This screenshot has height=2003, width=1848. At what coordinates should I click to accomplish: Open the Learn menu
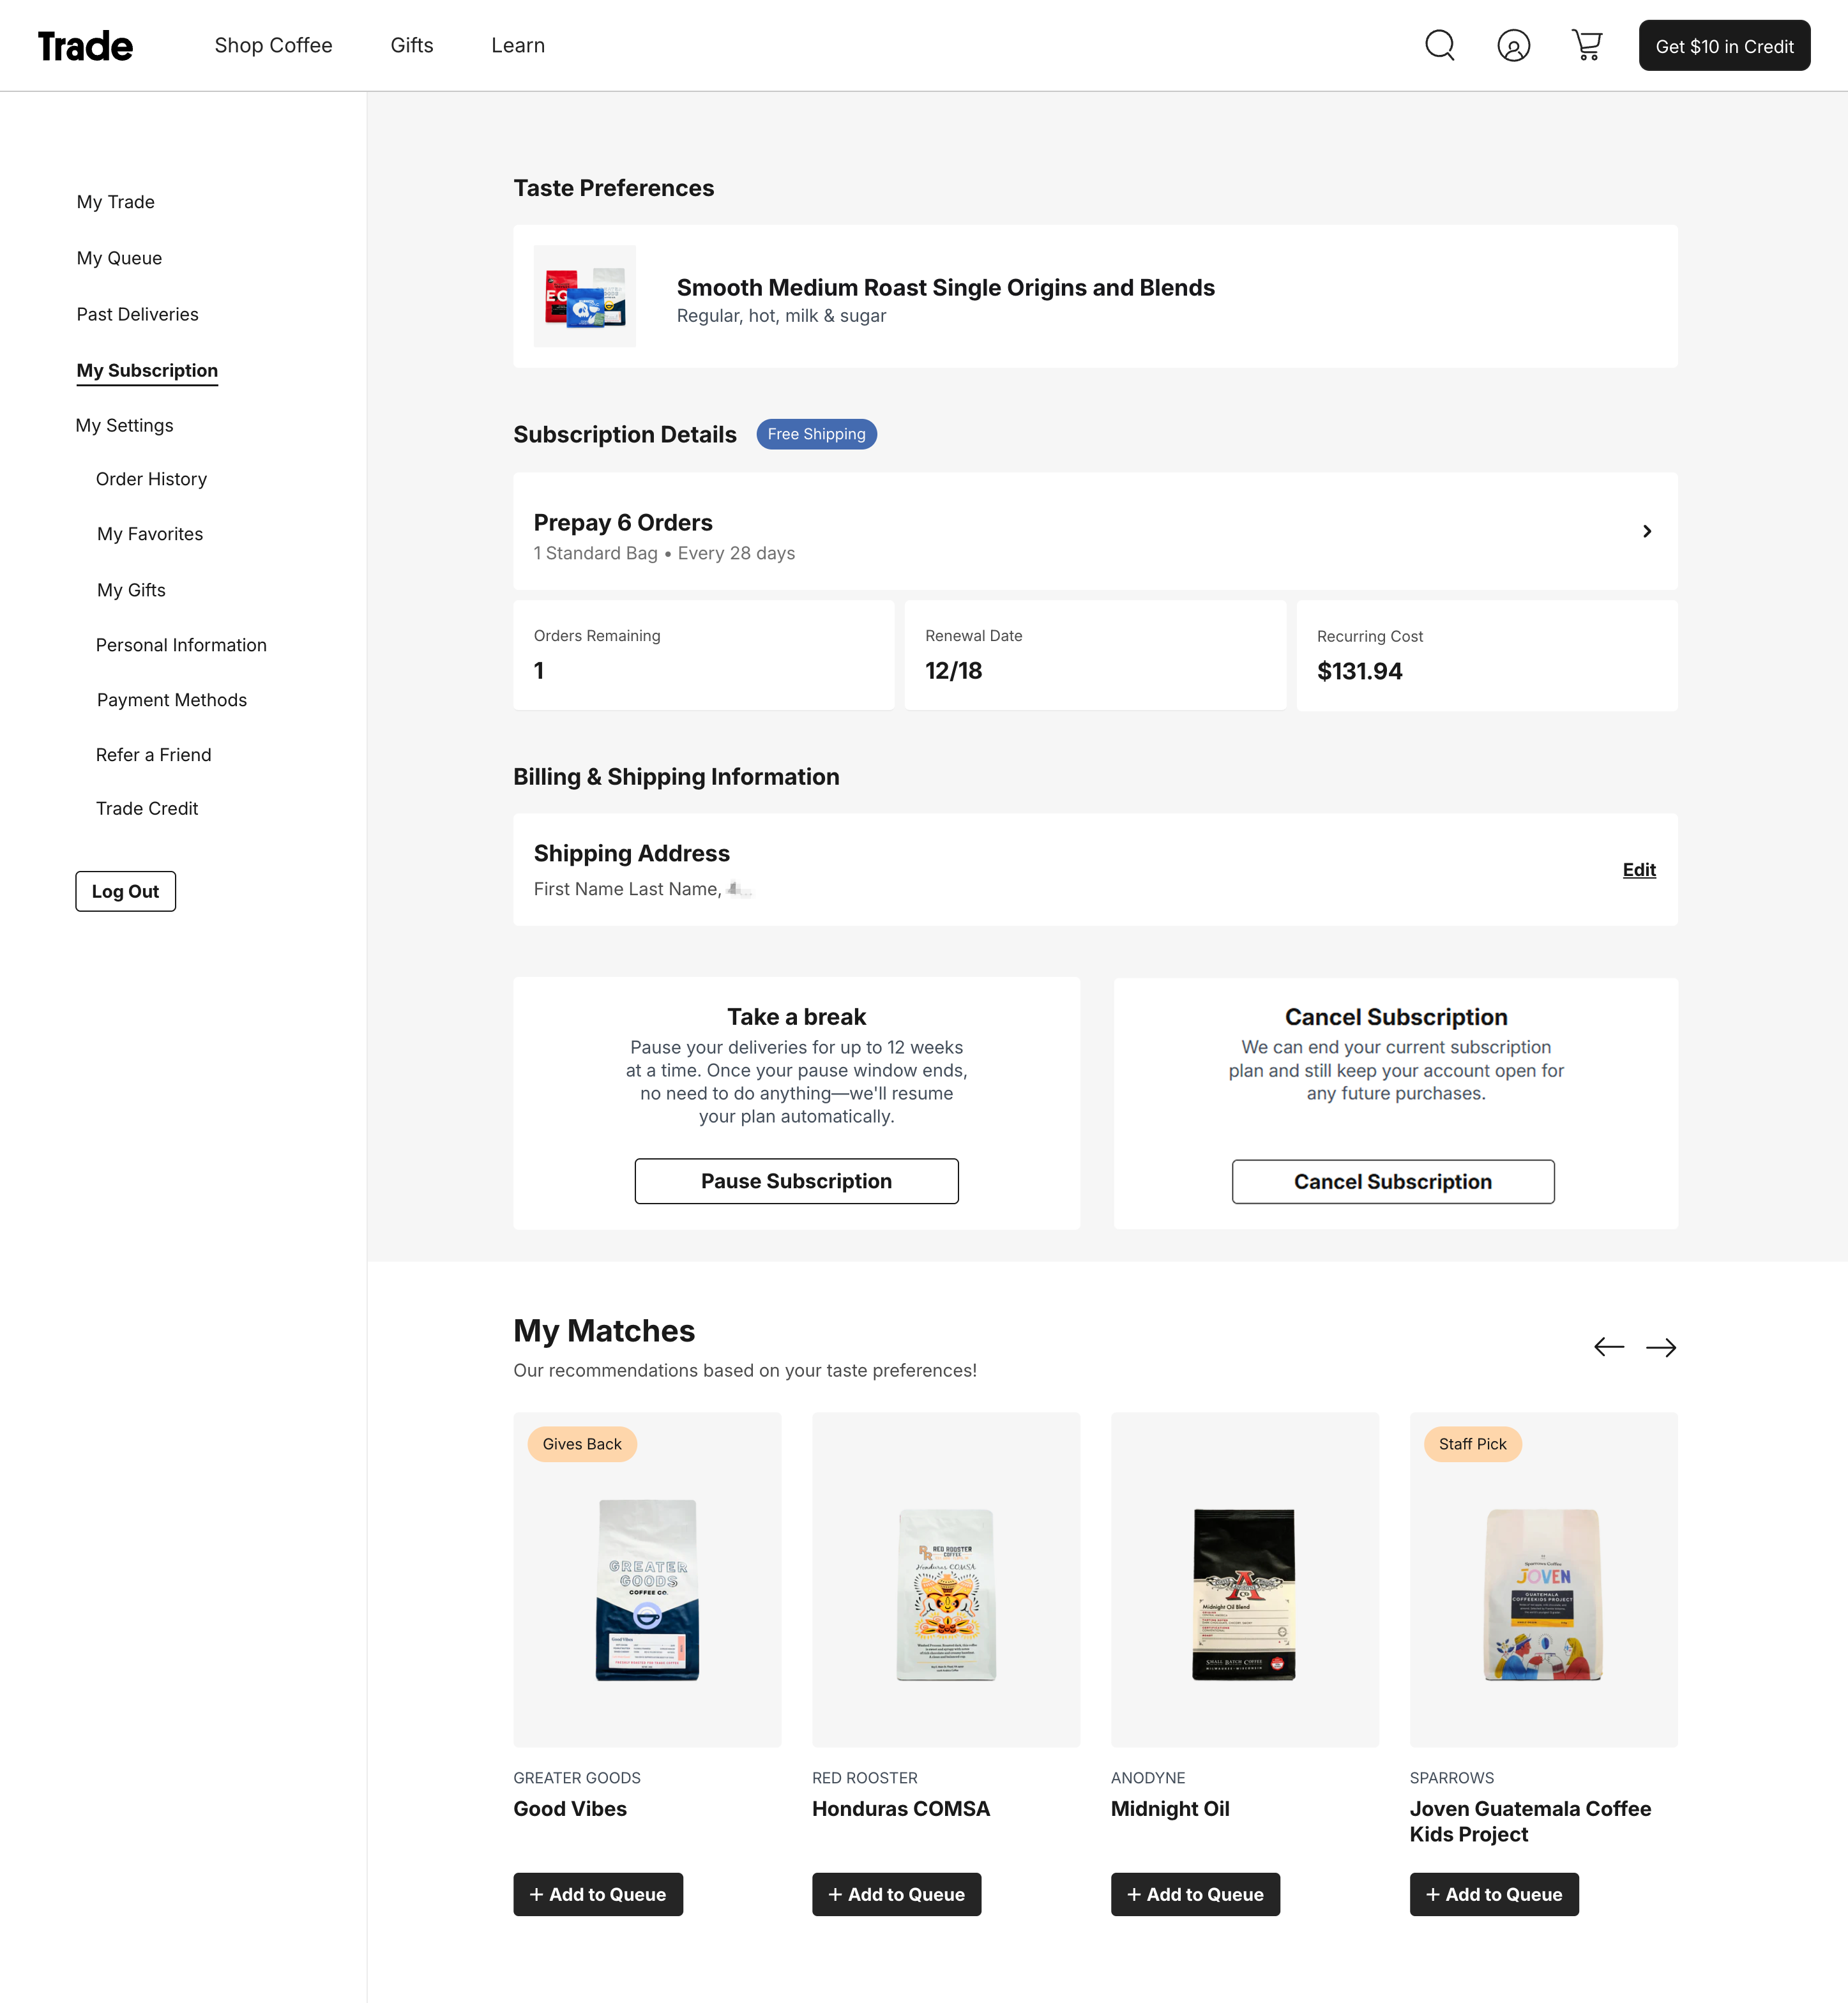(518, 46)
